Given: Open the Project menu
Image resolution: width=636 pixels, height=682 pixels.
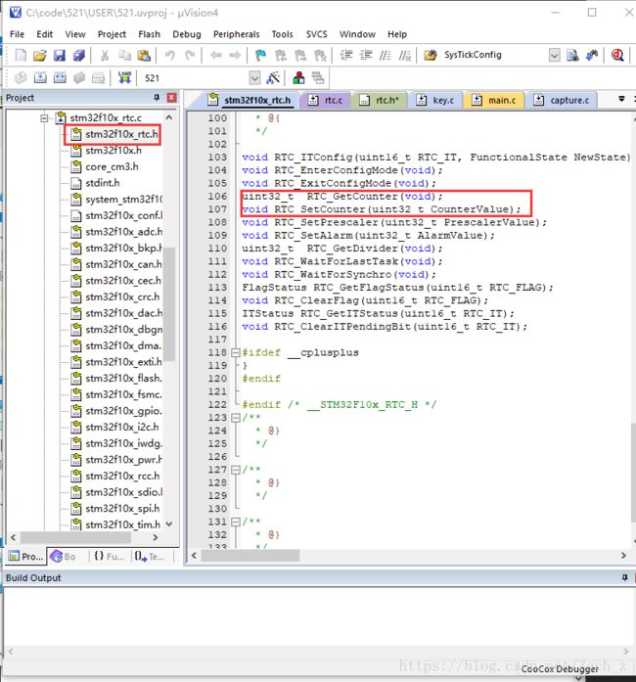Looking at the screenshot, I should click(112, 34).
